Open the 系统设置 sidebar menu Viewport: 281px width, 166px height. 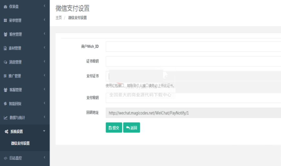coord(25,132)
